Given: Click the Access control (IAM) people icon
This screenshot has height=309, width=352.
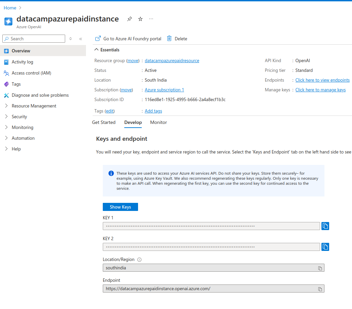Looking at the screenshot, I should 6,73.
